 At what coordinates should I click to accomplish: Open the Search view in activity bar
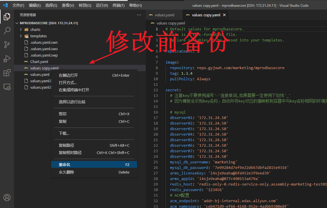(7, 31)
